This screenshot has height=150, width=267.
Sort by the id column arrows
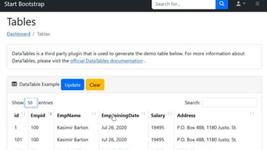coord(23,114)
